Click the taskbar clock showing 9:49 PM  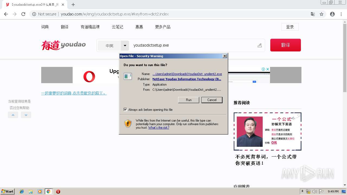(333, 191)
